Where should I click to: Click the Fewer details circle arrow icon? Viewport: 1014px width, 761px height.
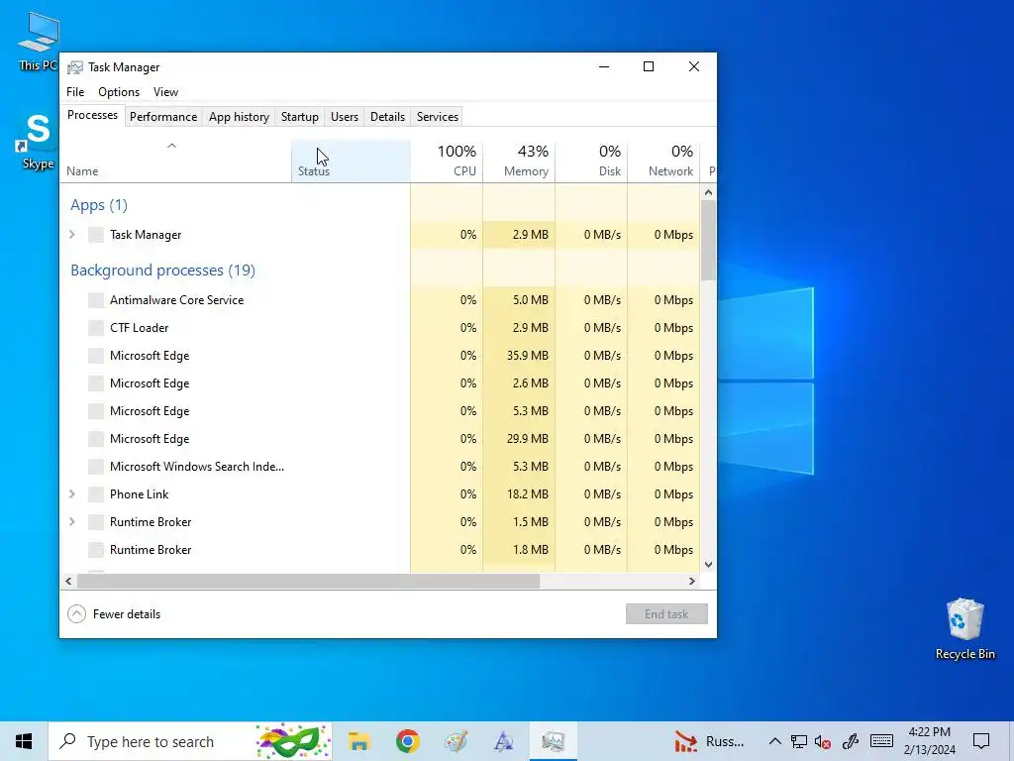pos(77,614)
